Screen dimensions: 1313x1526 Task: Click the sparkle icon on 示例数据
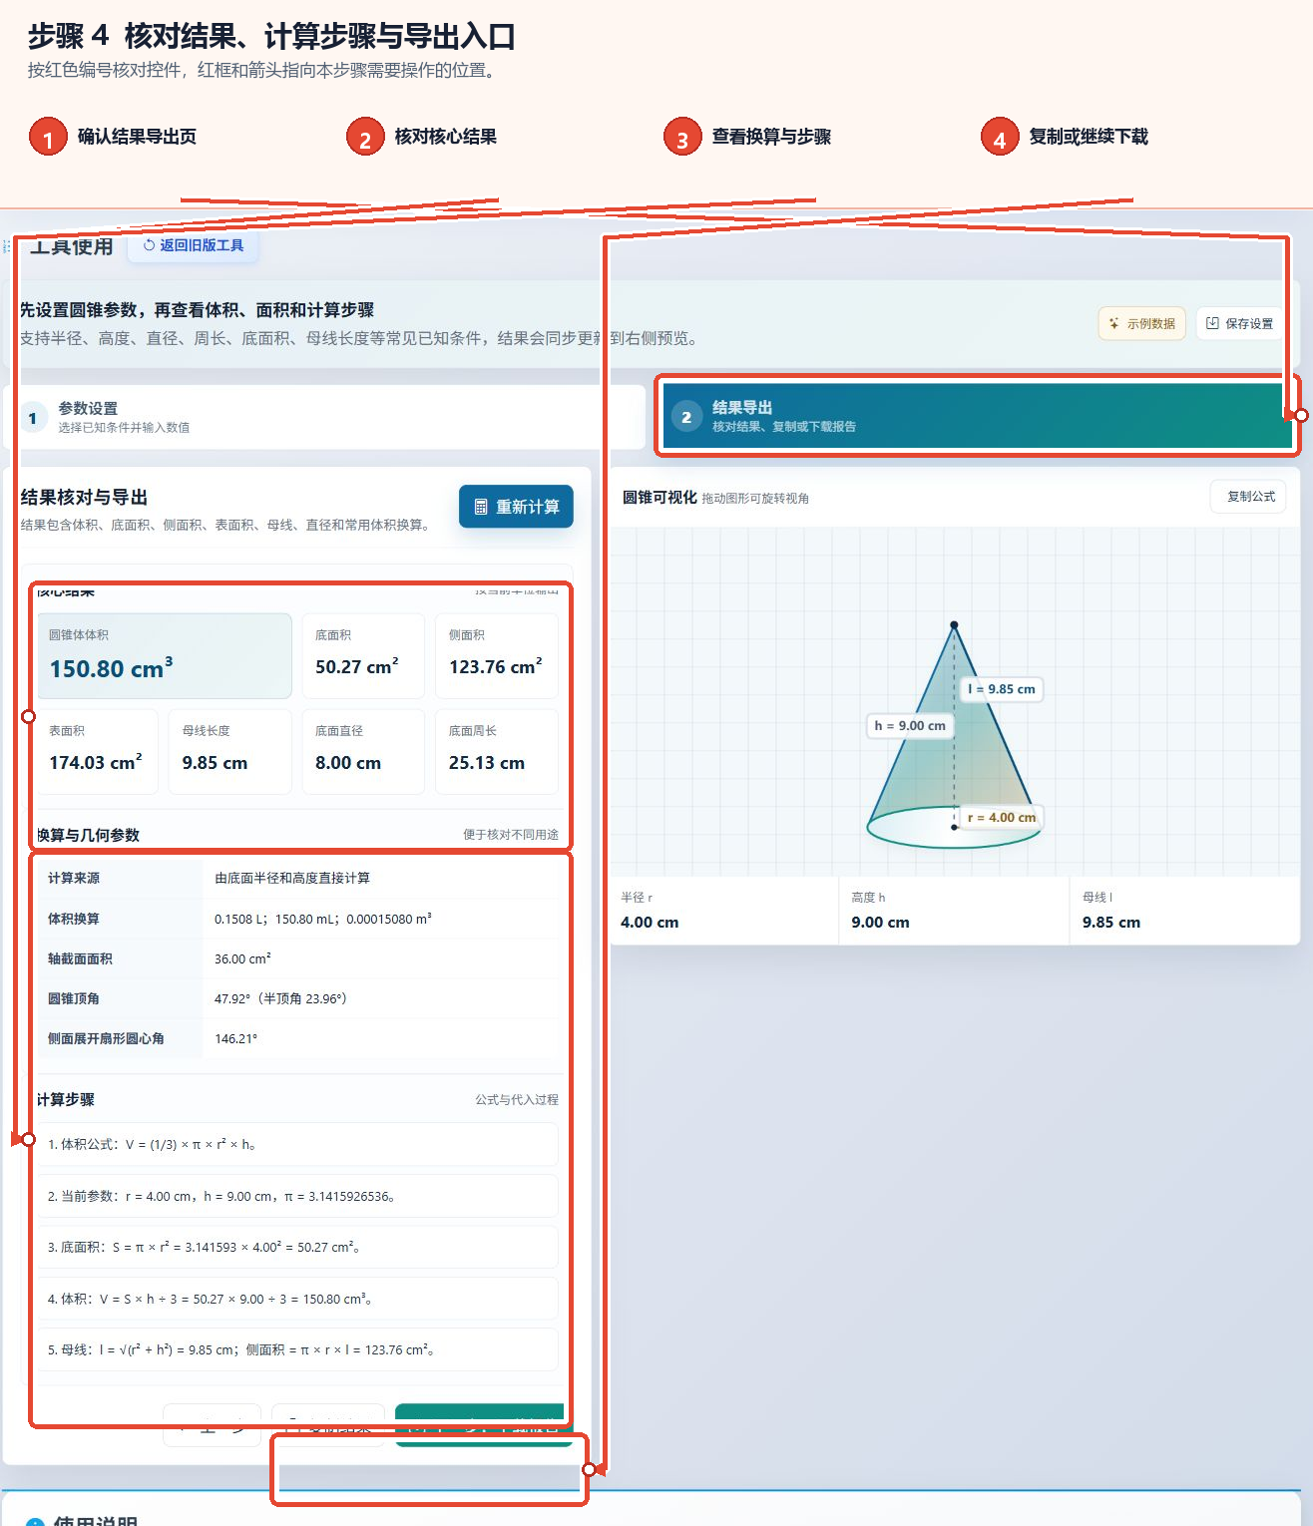tap(1113, 323)
